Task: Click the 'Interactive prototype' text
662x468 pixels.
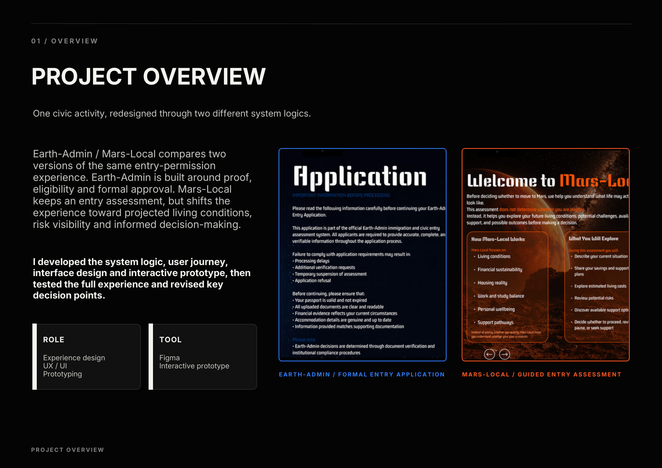Action: [x=194, y=366]
